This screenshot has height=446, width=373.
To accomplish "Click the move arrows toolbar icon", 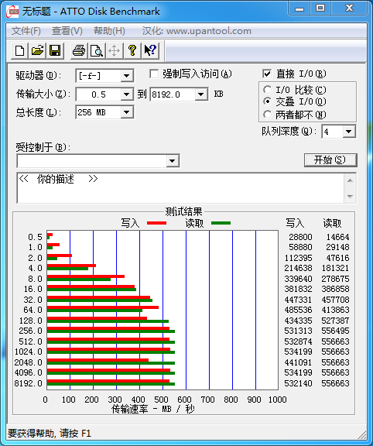I will coord(114,51).
